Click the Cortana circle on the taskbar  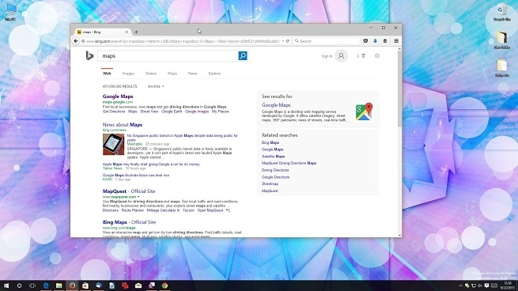pyautogui.click(x=19, y=285)
